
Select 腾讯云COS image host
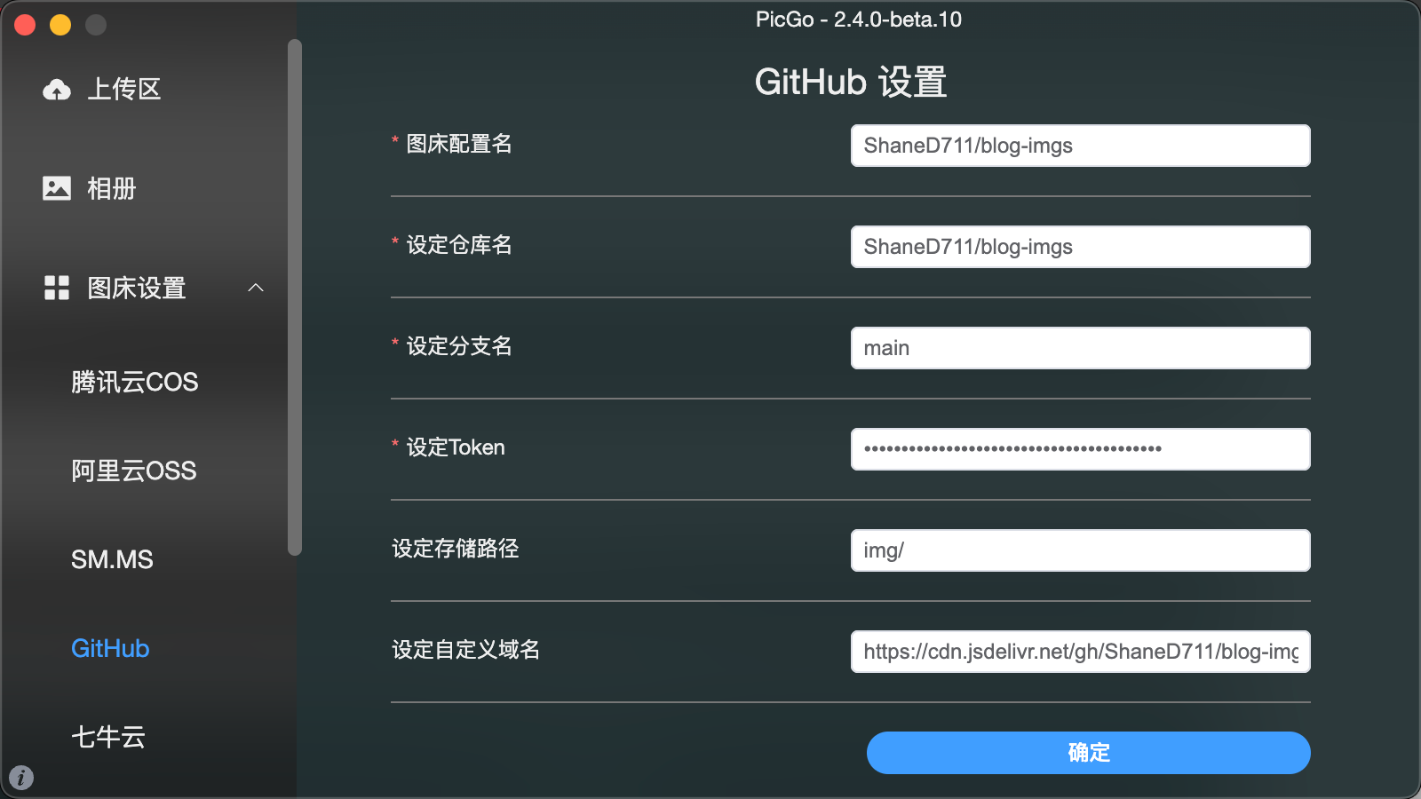click(135, 382)
